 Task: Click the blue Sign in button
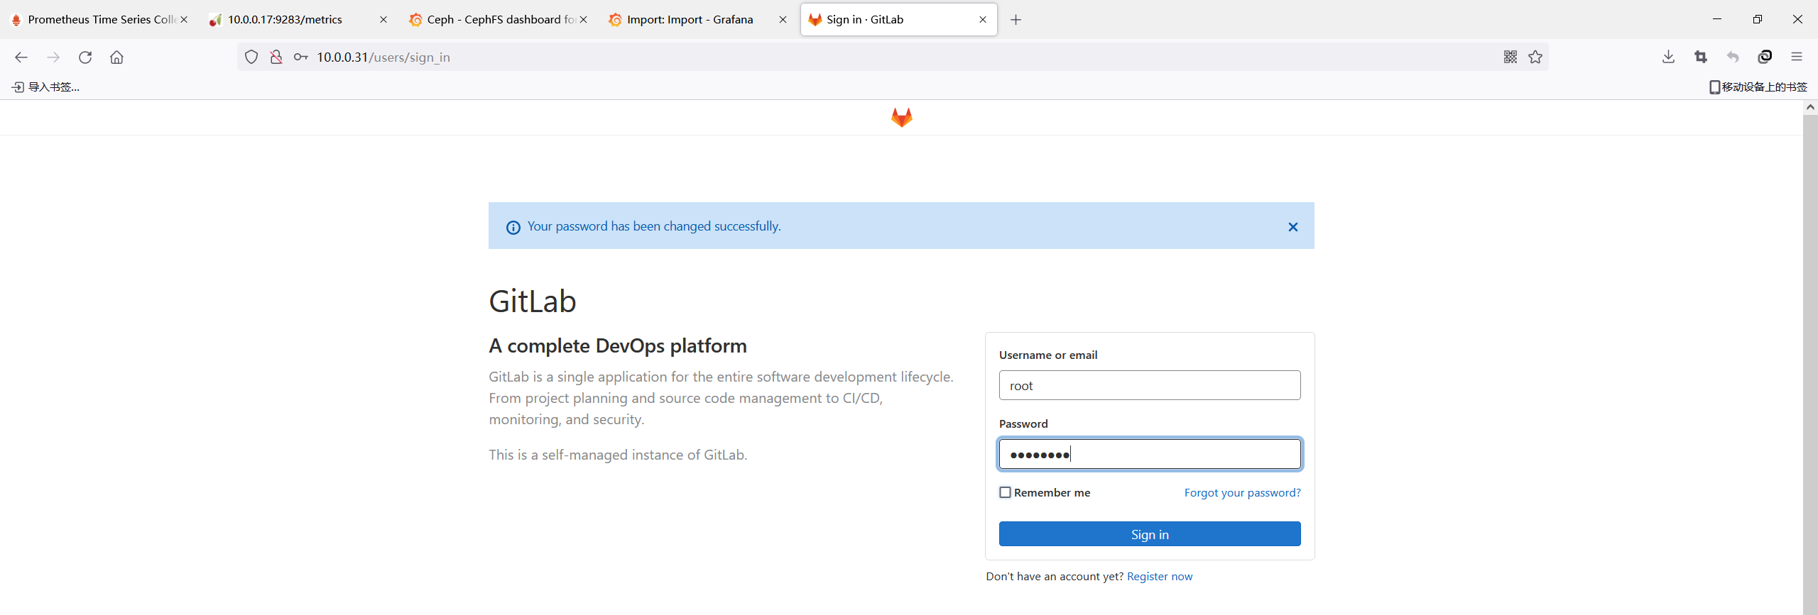click(1150, 534)
